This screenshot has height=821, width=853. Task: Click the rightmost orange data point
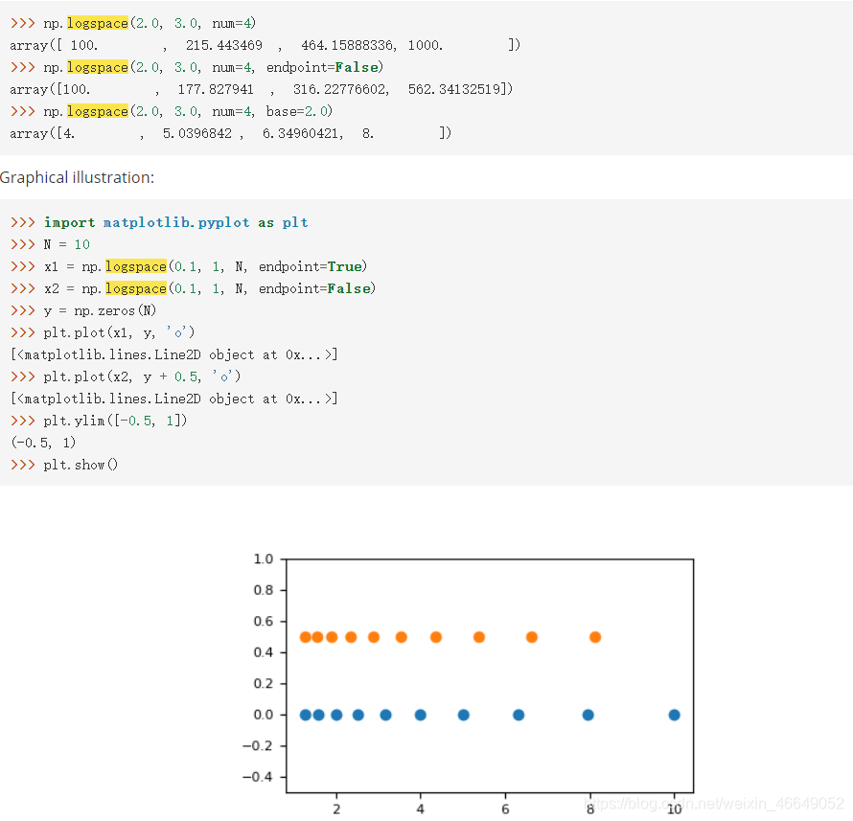click(595, 636)
